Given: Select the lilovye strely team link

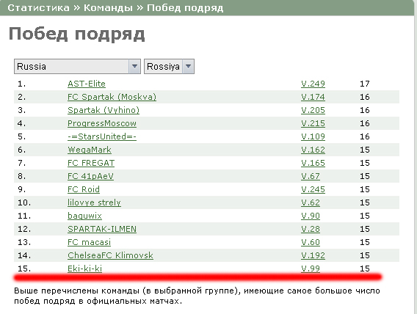Looking at the screenshot, I should (x=94, y=202).
